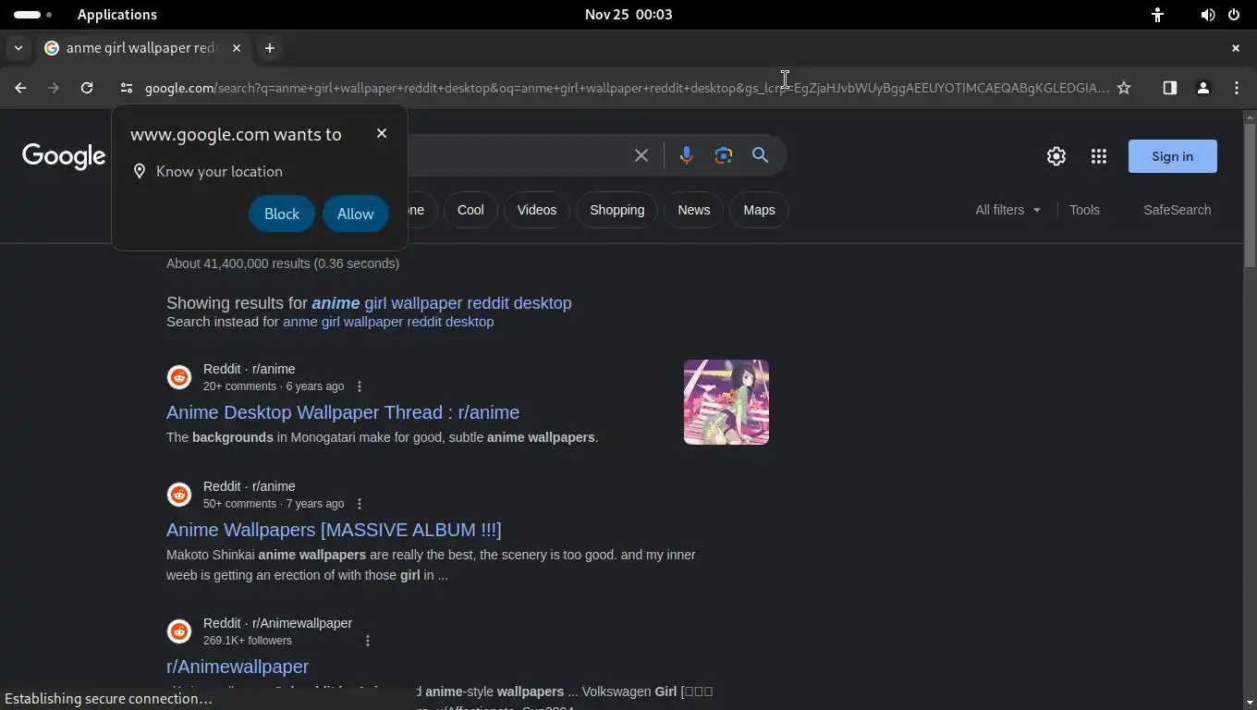1257x710 pixels.
Task: Open the browser side panel
Action: [1170, 88]
